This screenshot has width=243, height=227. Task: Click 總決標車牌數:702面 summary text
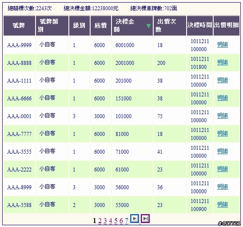click(x=154, y=8)
